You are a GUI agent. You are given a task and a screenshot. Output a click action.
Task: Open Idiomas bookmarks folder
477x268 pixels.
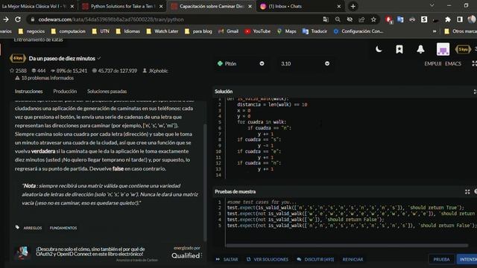[127, 31]
